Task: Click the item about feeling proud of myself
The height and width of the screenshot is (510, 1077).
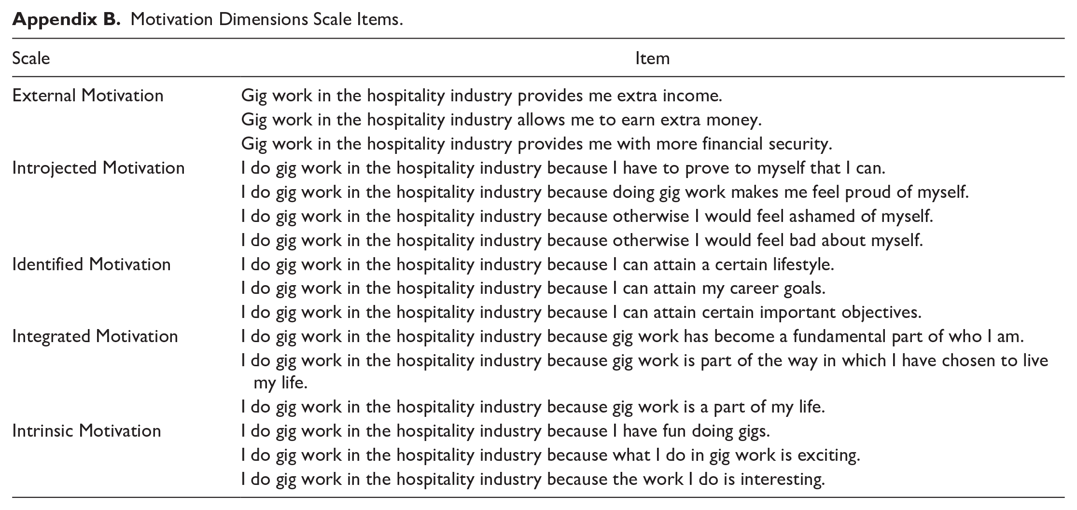Action: pyautogui.click(x=605, y=192)
